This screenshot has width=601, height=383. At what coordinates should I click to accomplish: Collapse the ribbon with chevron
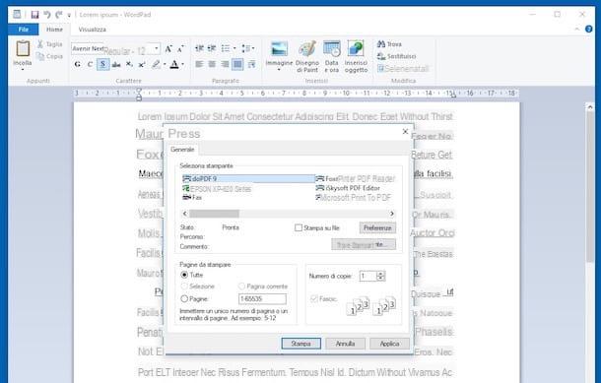point(576,30)
